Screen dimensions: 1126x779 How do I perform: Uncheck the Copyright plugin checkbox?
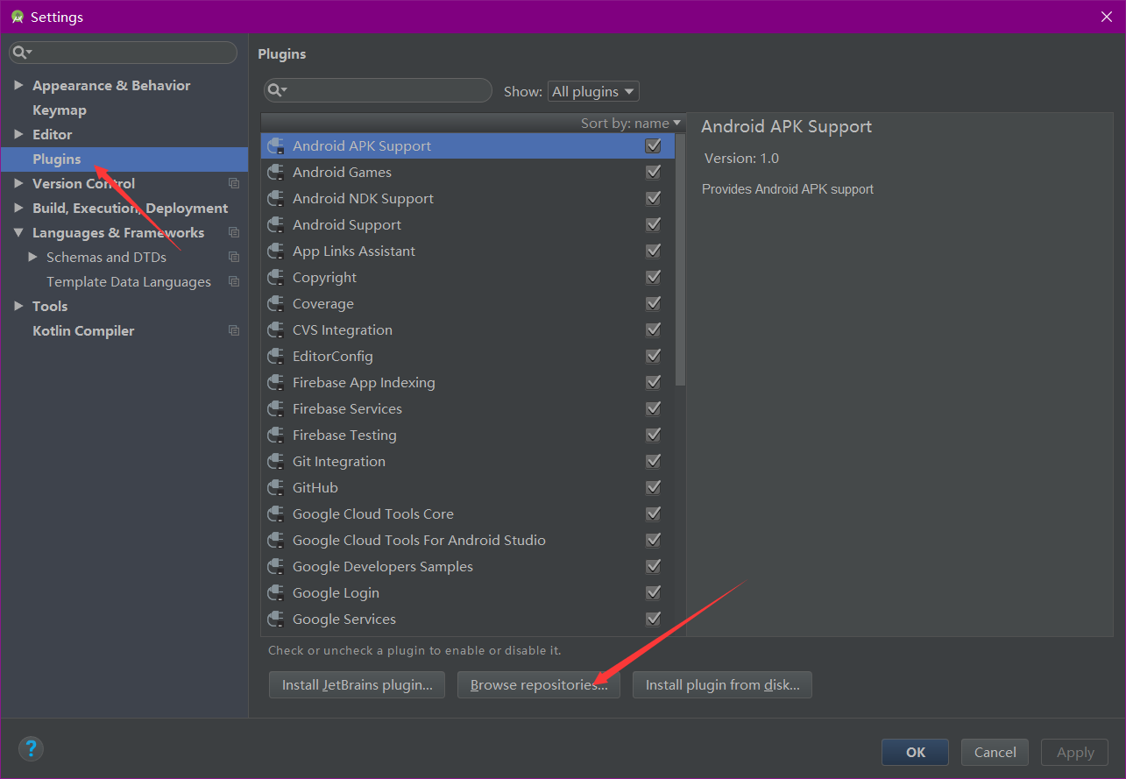pos(653,278)
